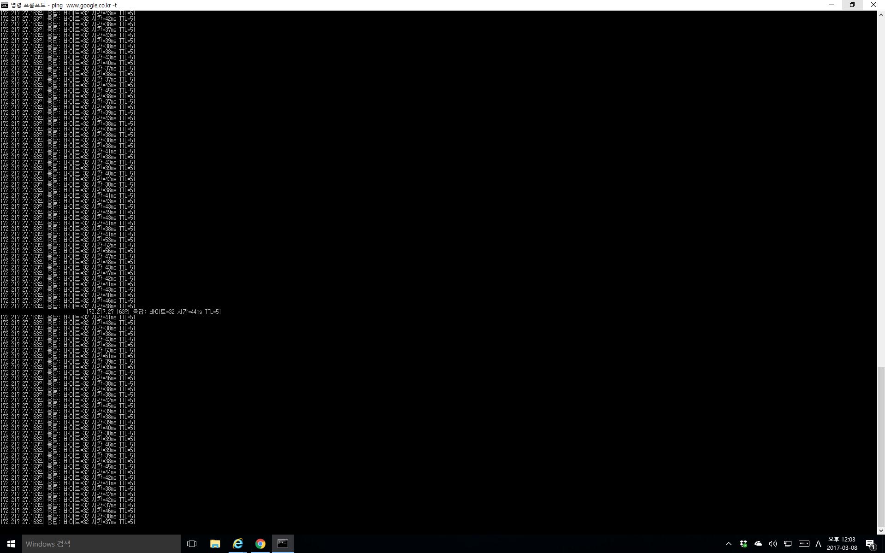Close the Command Prompt window
This screenshot has height=553, width=885.
tap(873, 5)
